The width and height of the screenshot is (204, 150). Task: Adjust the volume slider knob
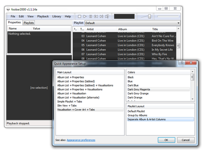150,16
